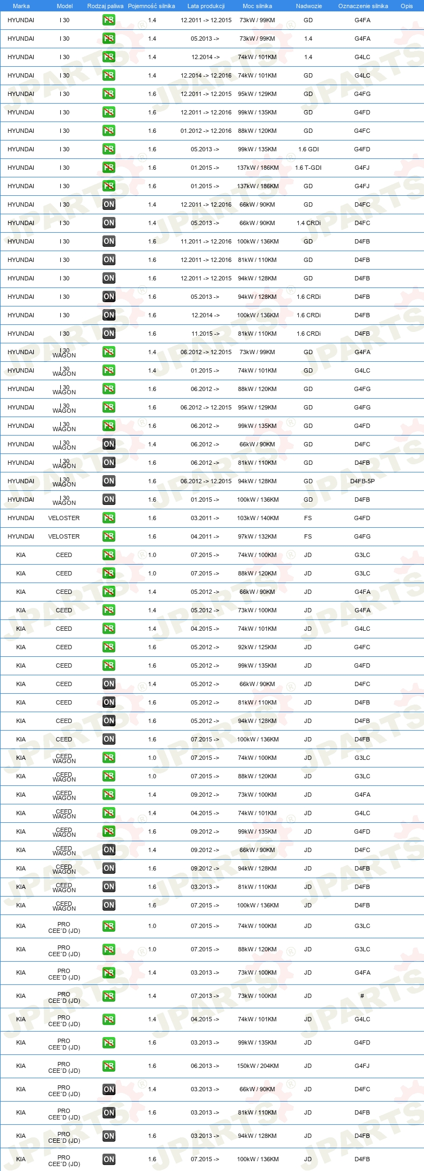
Task: Click the PB icon in the Pro Cee'd row with # engine code
Action: (x=109, y=996)
